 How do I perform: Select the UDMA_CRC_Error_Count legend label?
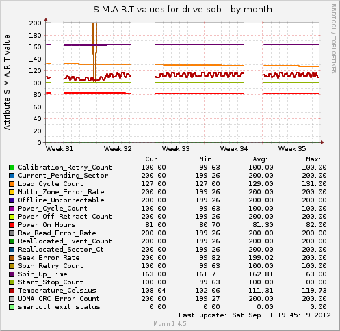[x=59, y=299]
